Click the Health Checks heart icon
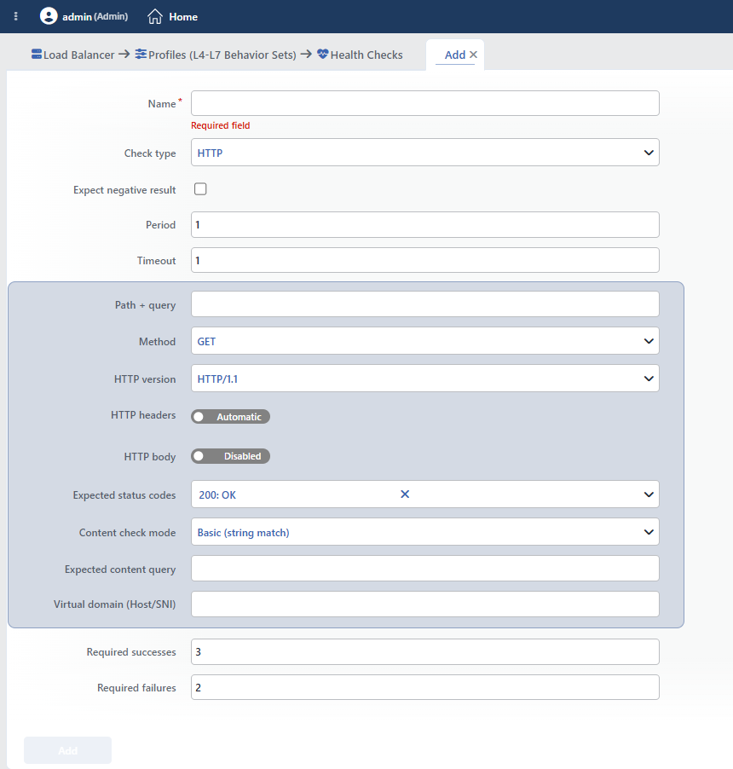The height and width of the screenshot is (769, 733). tap(323, 54)
